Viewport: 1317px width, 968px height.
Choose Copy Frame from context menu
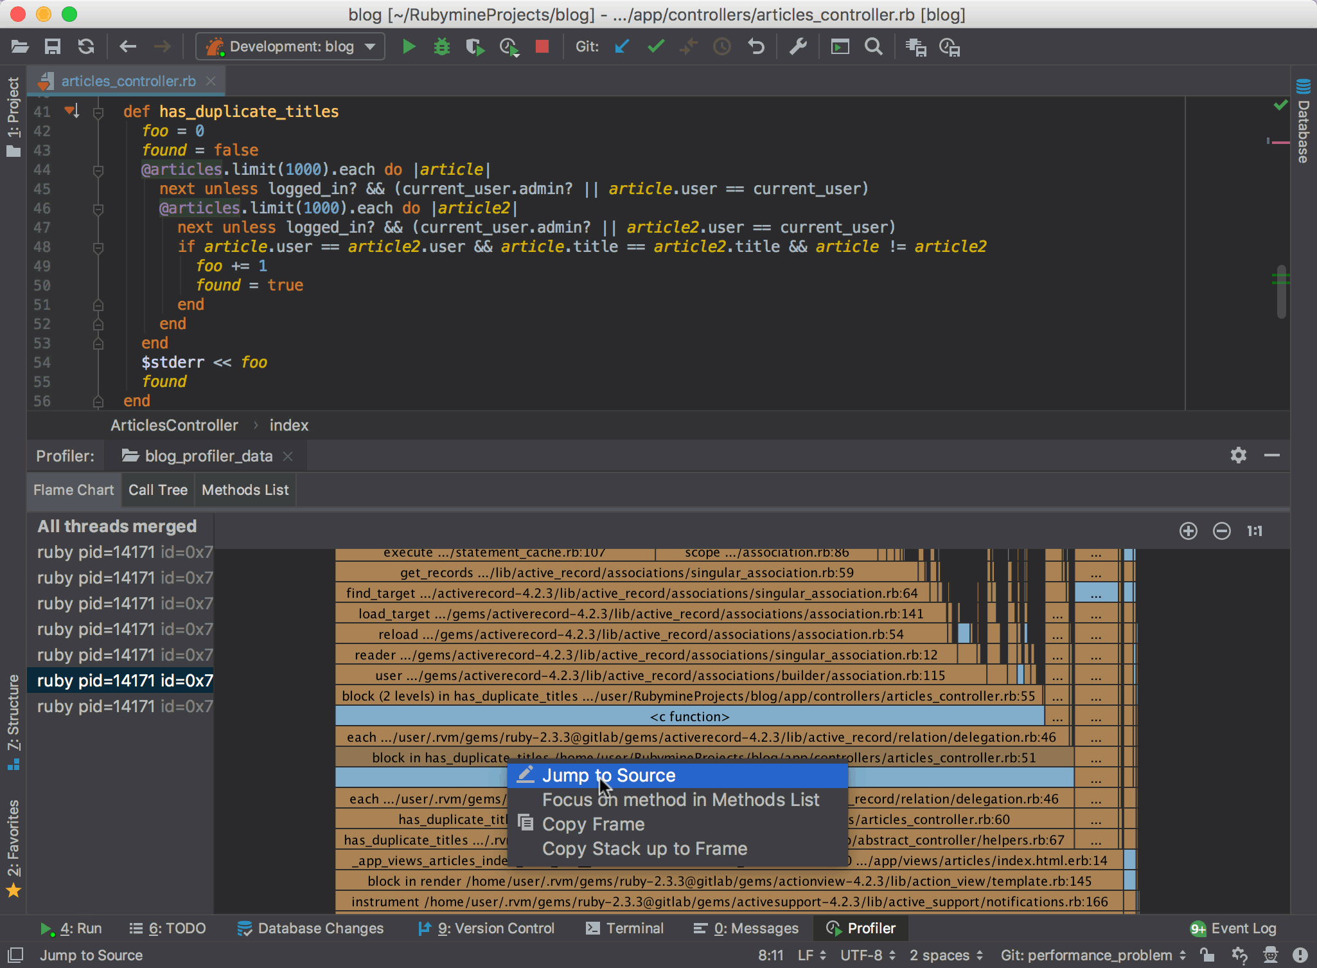(x=593, y=824)
